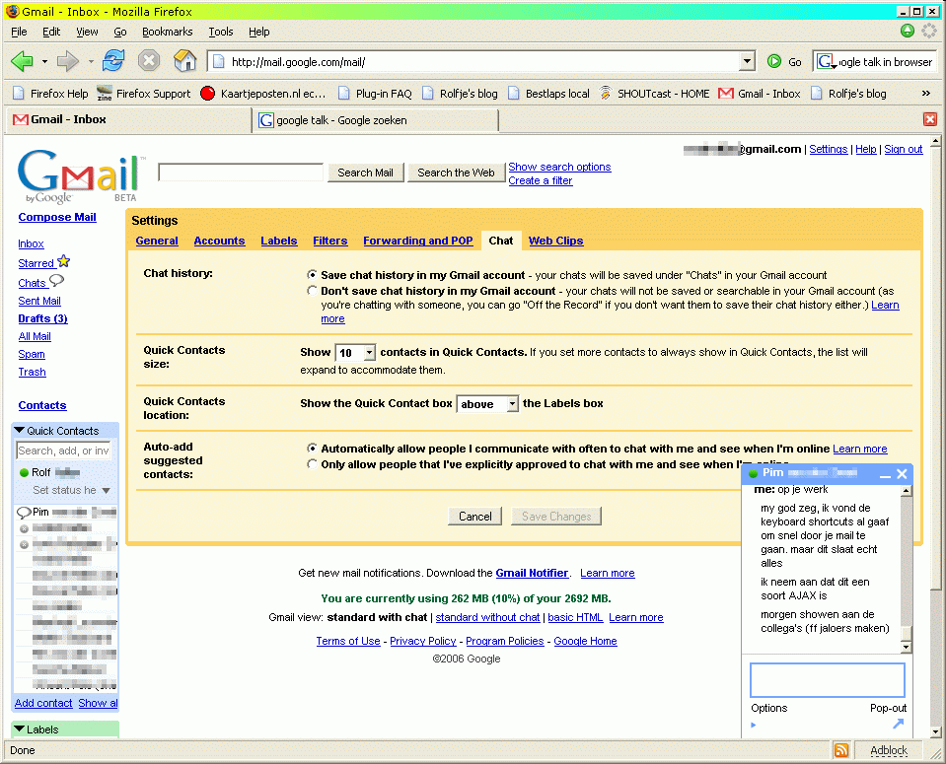Open the Compose Mail link
The height and width of the screenshot is (764, 946).
[x=57, y=217]
